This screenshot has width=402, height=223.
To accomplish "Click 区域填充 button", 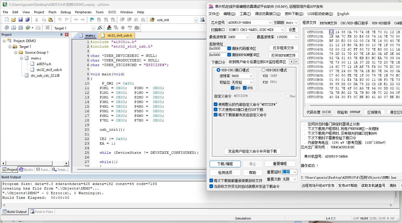I will [374, 112].
